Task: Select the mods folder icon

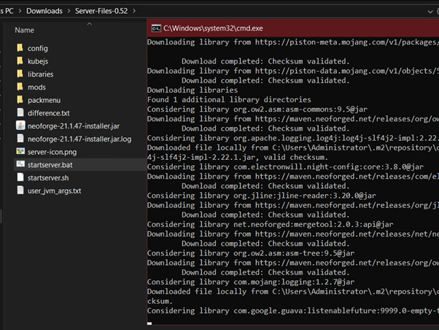Action: click(x=20, y=87)
